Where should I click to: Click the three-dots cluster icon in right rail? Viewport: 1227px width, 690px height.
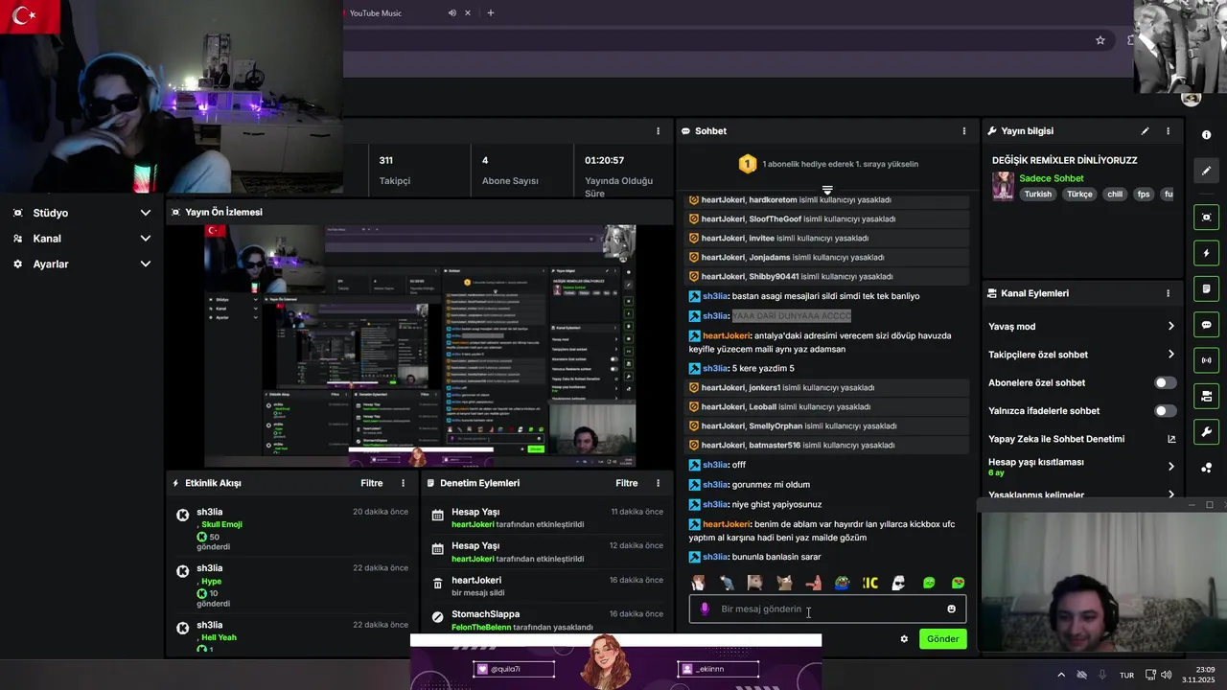[1207, 468]
